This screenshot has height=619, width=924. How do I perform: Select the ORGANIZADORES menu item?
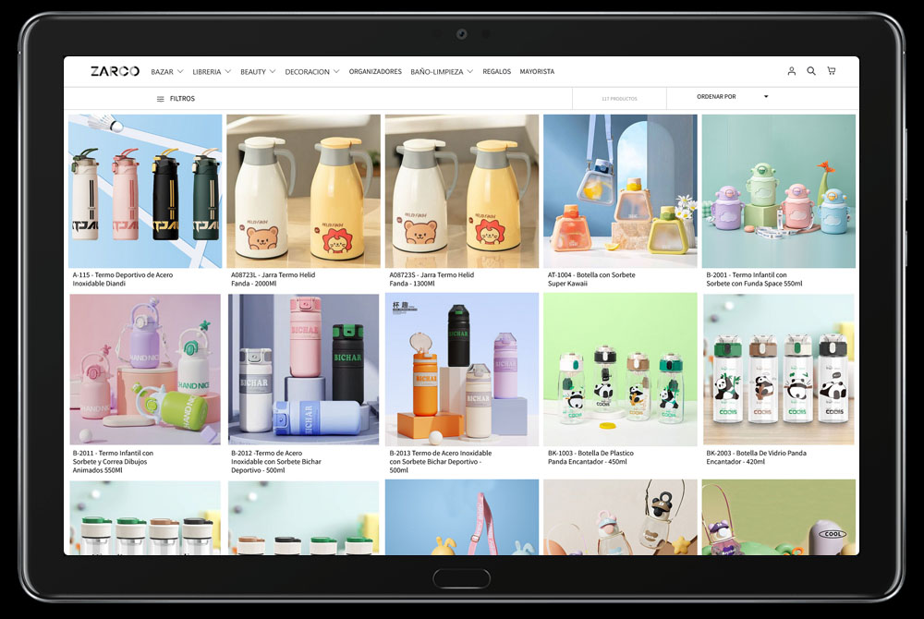(375, 71)
